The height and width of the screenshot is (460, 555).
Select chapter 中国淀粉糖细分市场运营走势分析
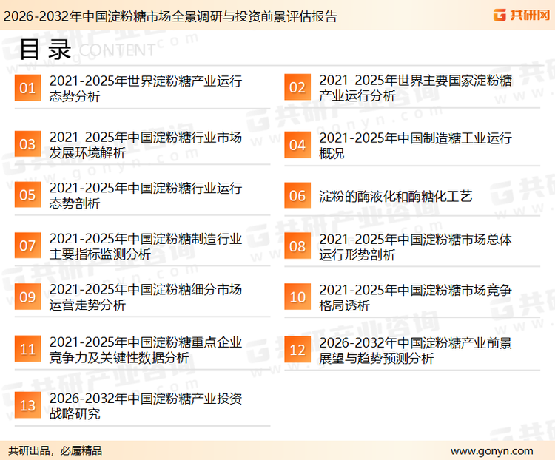pyautogui.click(x=146, y=297)
